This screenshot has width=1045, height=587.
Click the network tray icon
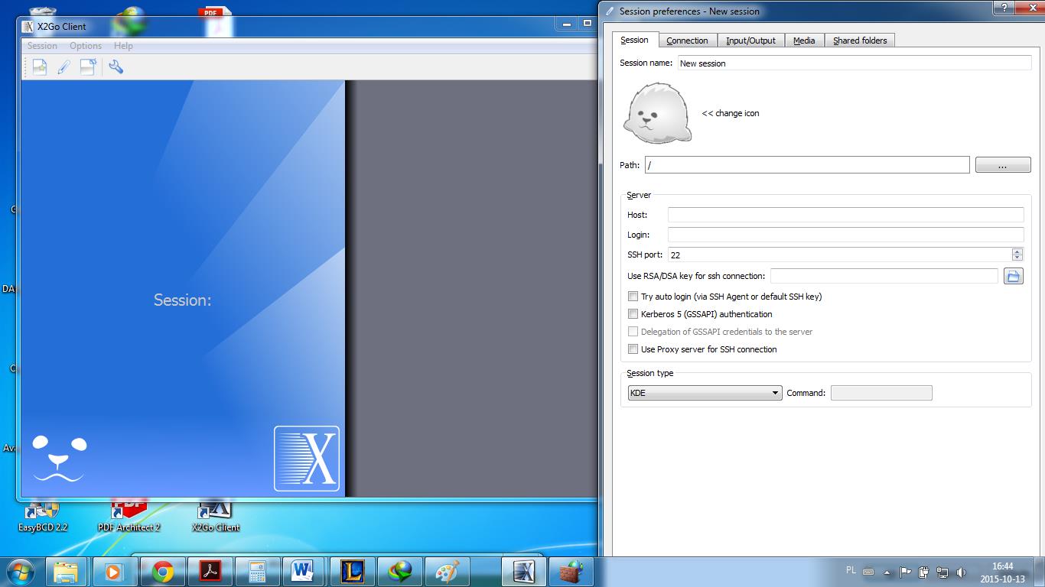(x=942, y=572)
